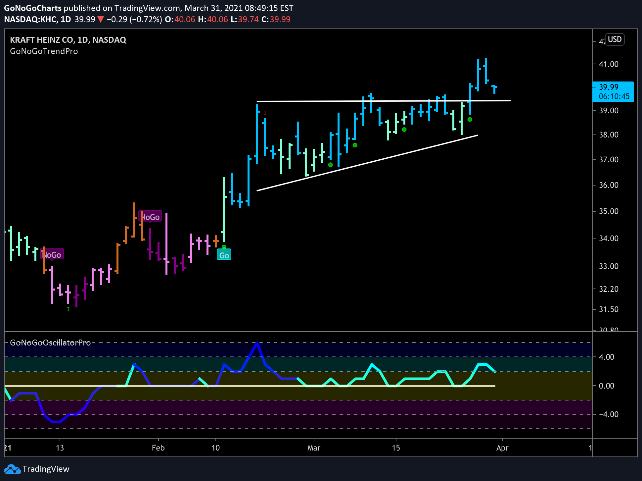Click the TradingView text at the bottom
The image size is (642, 481).
point(46,469)
